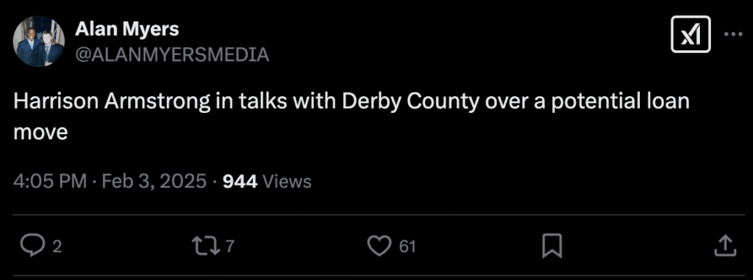
Task: Click the word Views beside 944
Action: coord(288,181)
